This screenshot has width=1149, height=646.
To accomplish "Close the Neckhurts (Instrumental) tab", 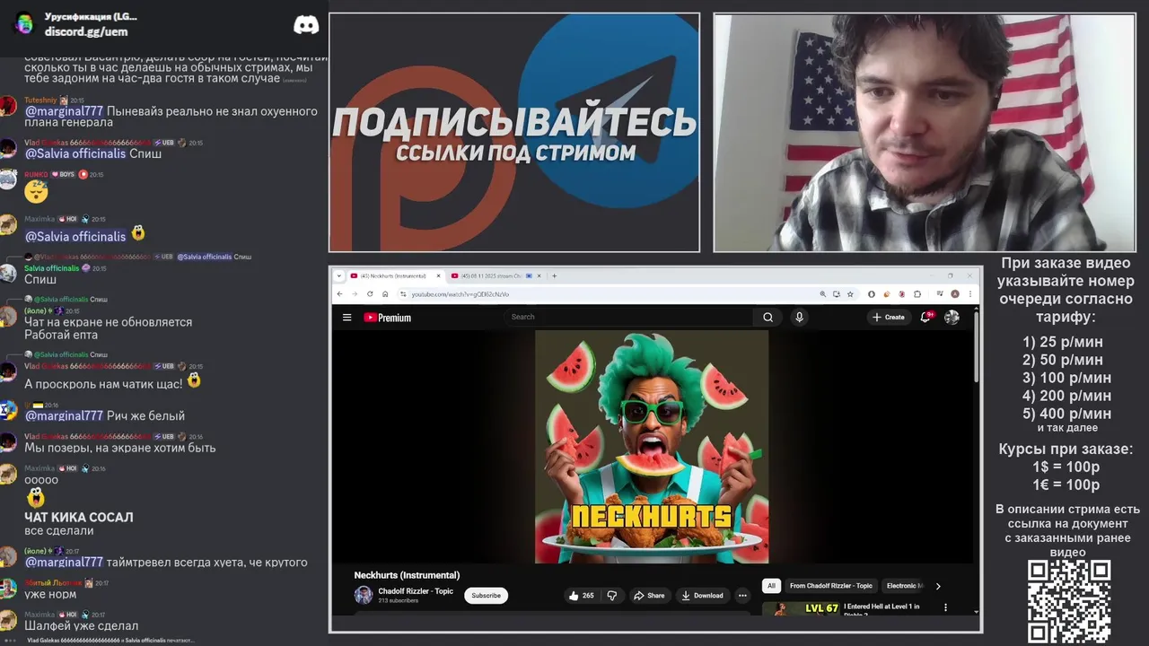I will pos(439,275).
